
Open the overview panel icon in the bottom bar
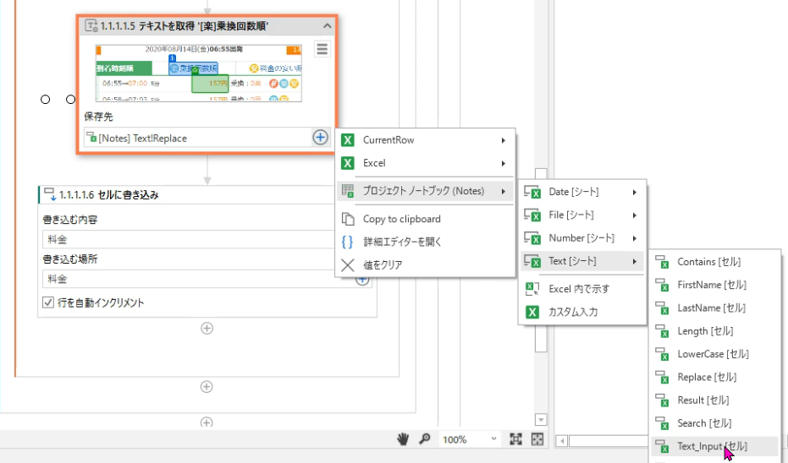tap(537, 439)
